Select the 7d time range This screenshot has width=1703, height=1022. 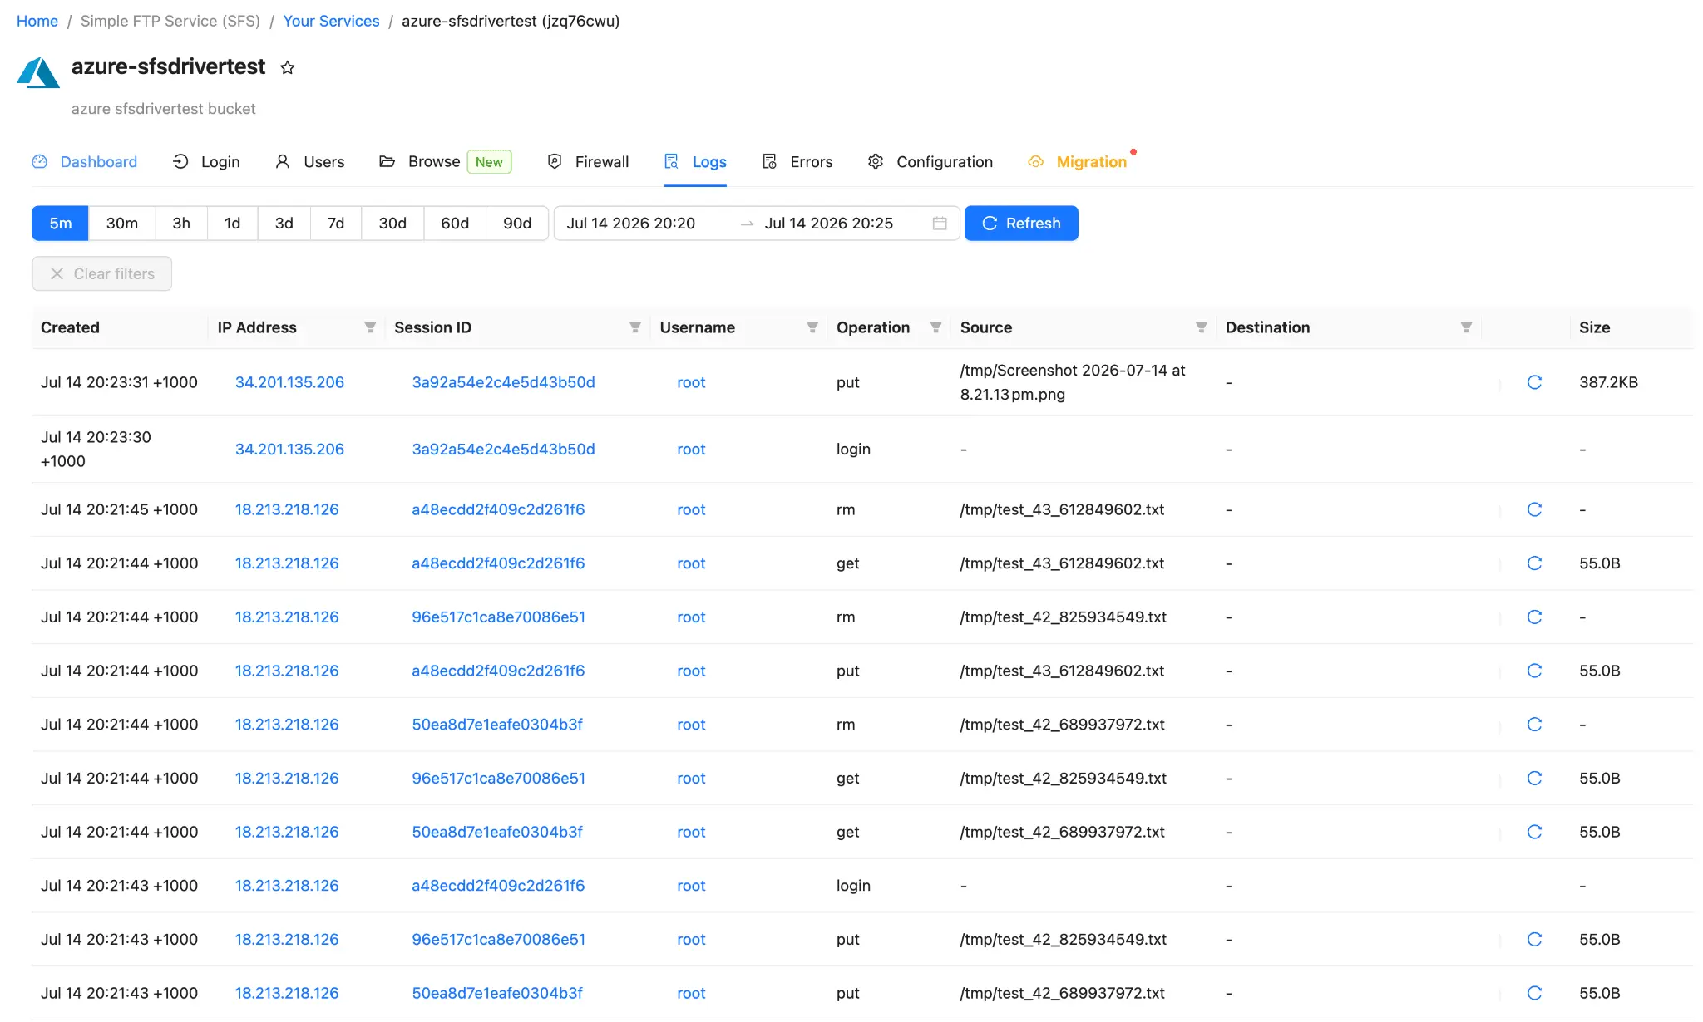click(x=335, y=224)
